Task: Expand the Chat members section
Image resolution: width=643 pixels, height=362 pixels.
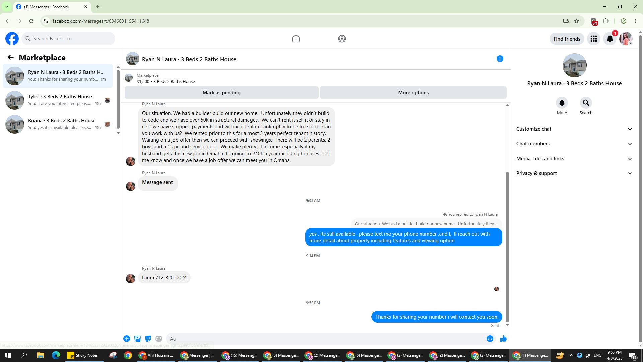Action: [x=574, y=144]
